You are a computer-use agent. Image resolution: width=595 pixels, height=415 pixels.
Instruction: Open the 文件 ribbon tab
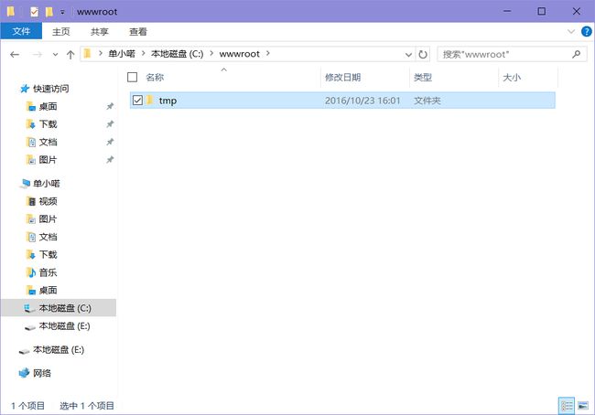click(21, 31)
